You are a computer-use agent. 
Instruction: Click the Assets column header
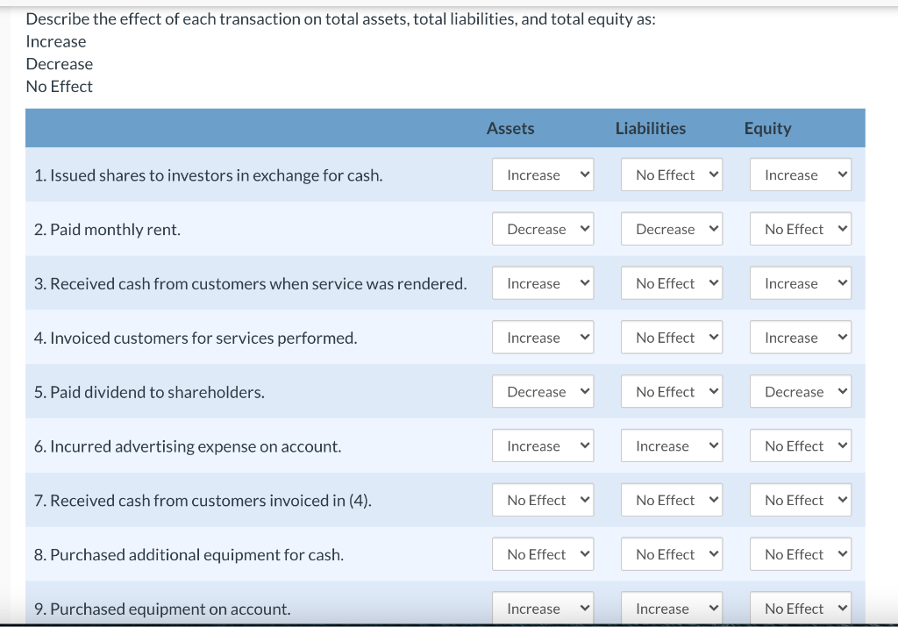510,128
